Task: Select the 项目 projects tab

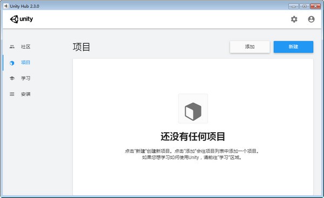Action: pos(25,63)
